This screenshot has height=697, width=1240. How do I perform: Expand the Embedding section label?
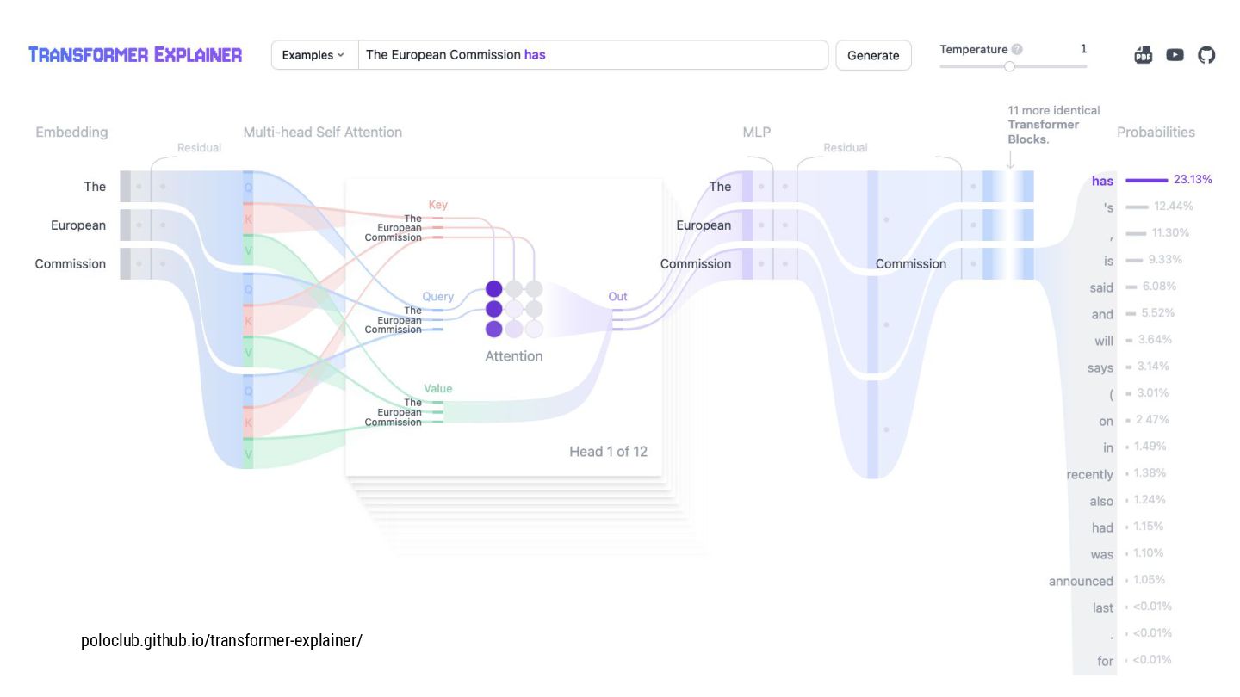(x=71, y=133)
